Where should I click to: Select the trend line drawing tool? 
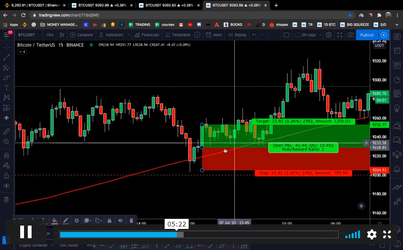(6, 57)
